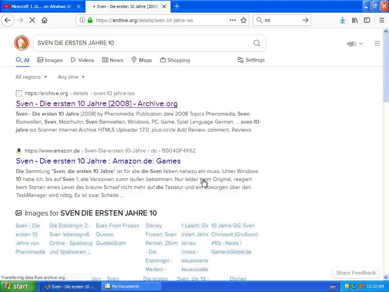Screen dimensions: 389x292
Task: Click the magnifier tray icon in taskbar
Action: click(361, 286)
